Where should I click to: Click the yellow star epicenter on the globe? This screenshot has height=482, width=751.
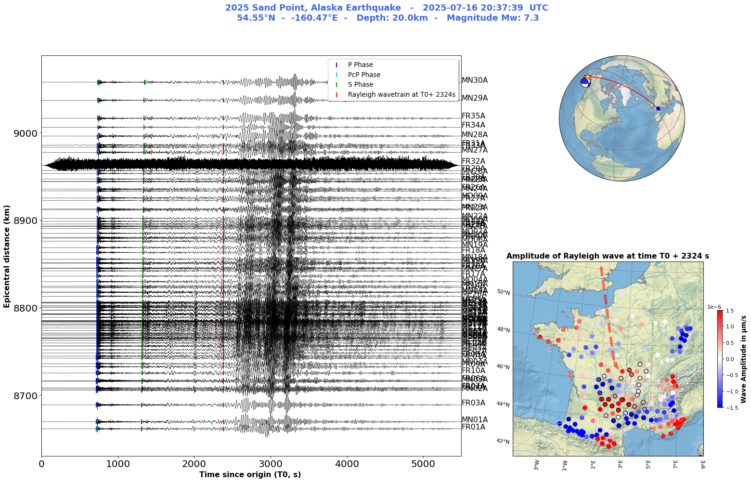pyautogui.click(x=587, y=76)
